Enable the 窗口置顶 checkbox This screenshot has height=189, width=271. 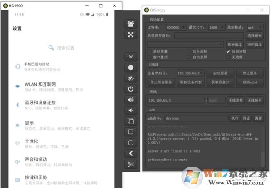[x=149, y=57]
